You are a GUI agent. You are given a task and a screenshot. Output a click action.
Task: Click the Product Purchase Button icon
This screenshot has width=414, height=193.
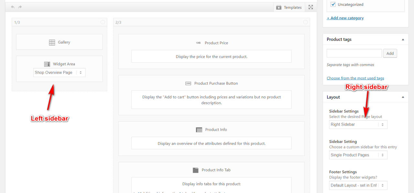pyautogui.click(x=188, y=83)
